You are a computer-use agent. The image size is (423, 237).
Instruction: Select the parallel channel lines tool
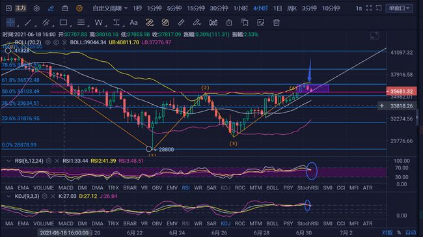(x=46, y=23)
